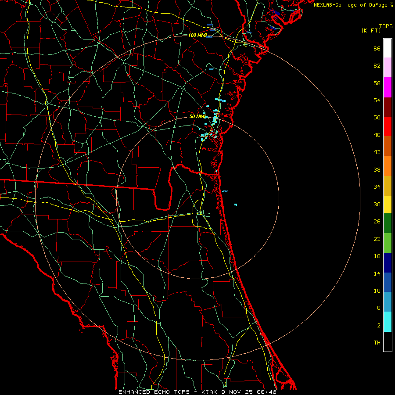Select the dark red legend color block
Image resolution: width=395 pixels, height=395 pixels.
388,107
